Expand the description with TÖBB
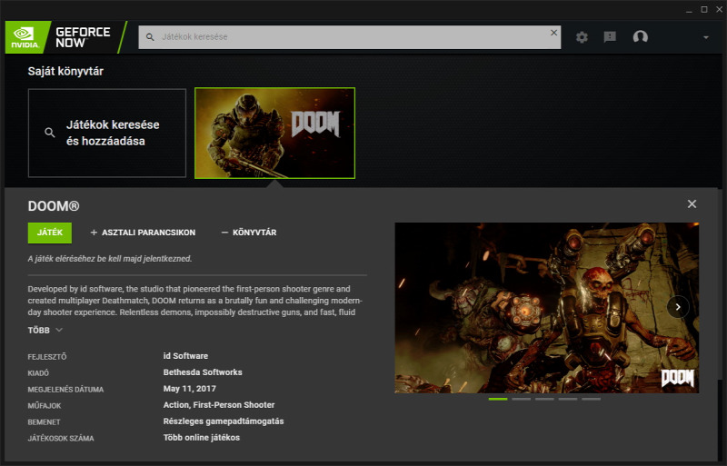Viewport: 727px width, 466px height. (45, 330)
